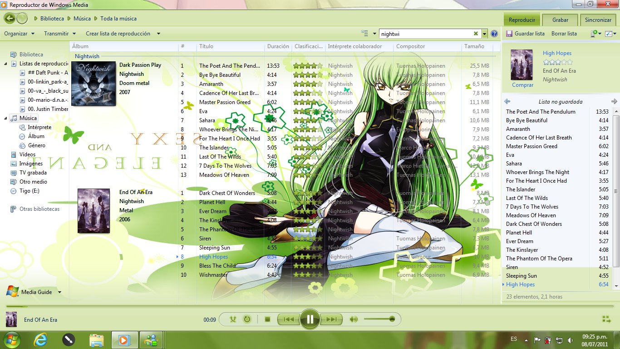
Task: Open the view options dropdown arrow
Action: [x=374, y=34]
